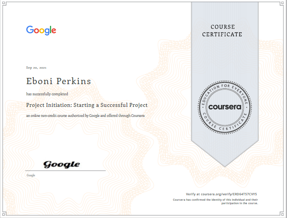Screen dimensions: 287x218
Task: Click small Google label under signature line
Action: (31, 175)
